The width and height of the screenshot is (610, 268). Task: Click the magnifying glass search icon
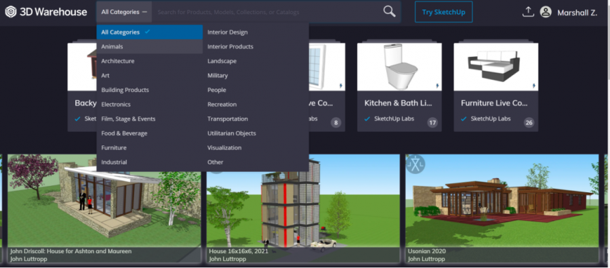point(389,12)
